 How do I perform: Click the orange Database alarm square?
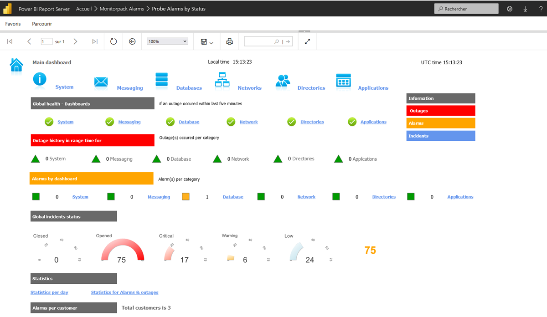coord(186,197)
